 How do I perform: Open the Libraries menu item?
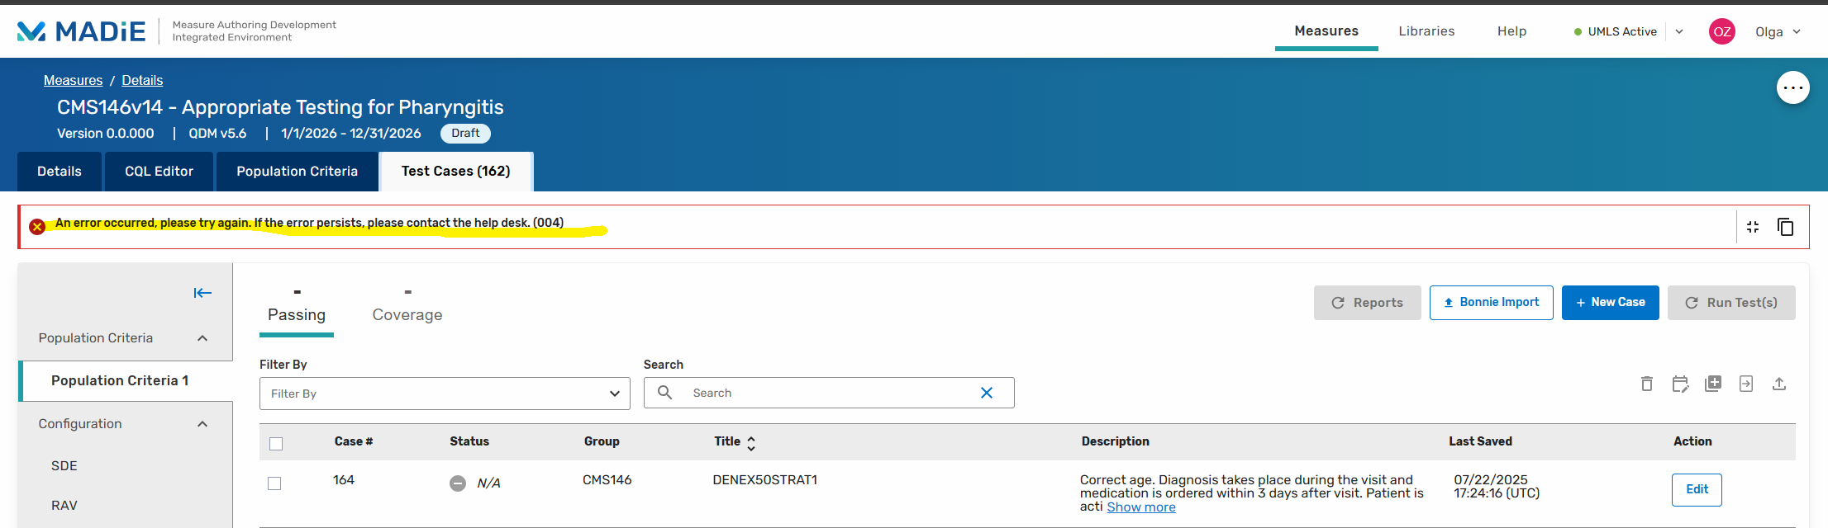coord(1426,31)
